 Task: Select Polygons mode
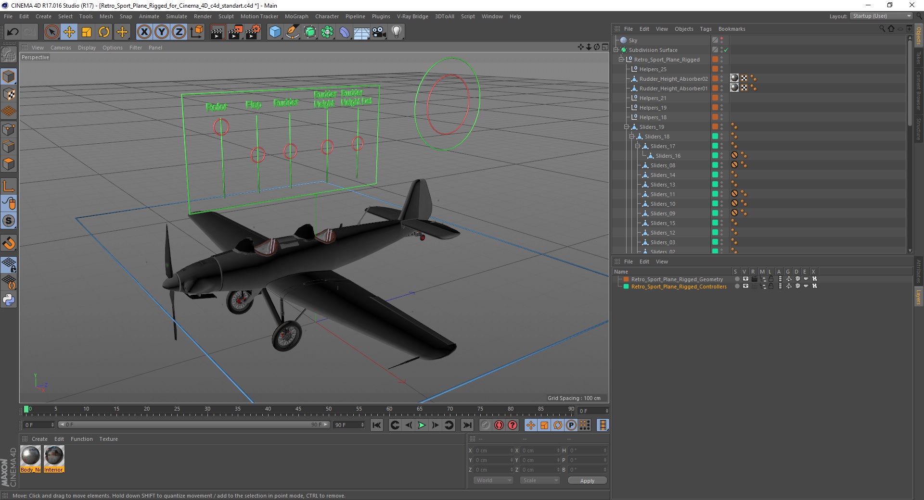pos(9,164)
